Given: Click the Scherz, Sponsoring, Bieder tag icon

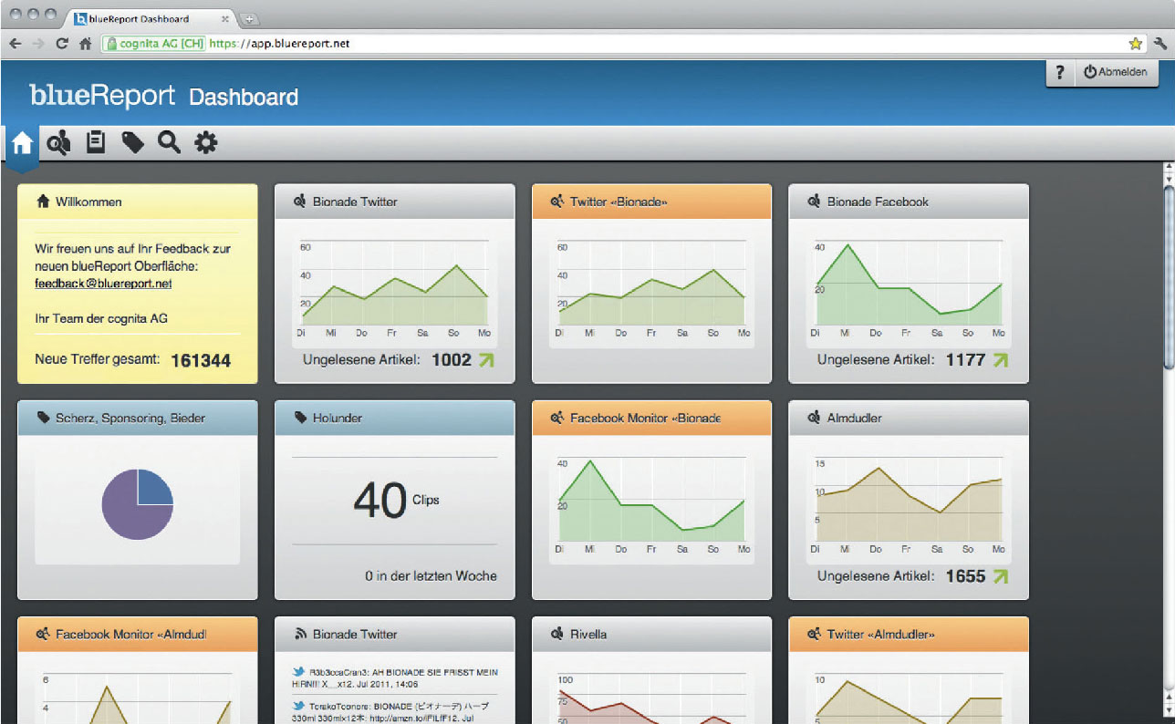Looking at the screenshot, I should point(43,418).
